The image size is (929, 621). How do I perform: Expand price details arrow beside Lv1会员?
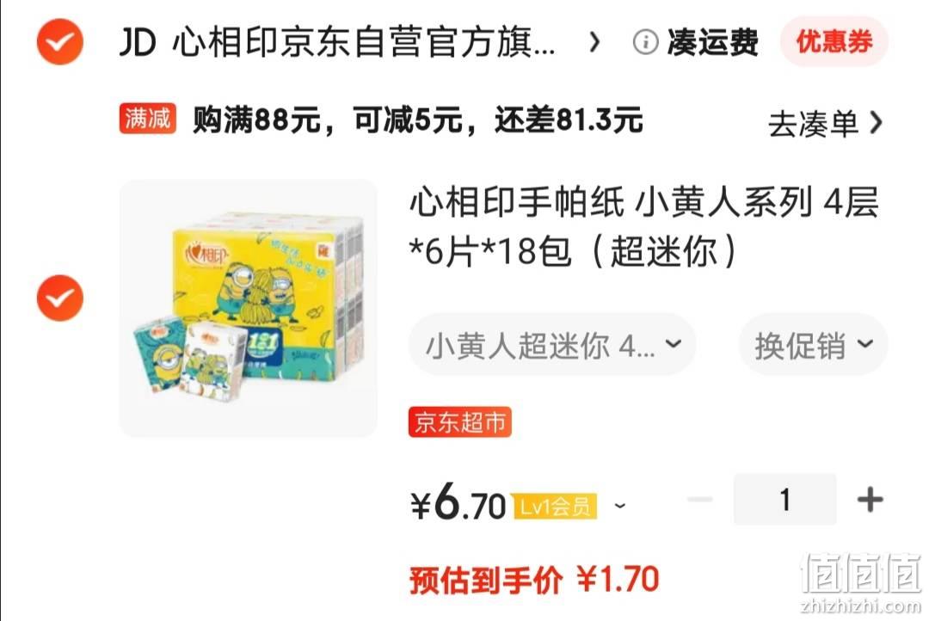click(x=619, y=506)
